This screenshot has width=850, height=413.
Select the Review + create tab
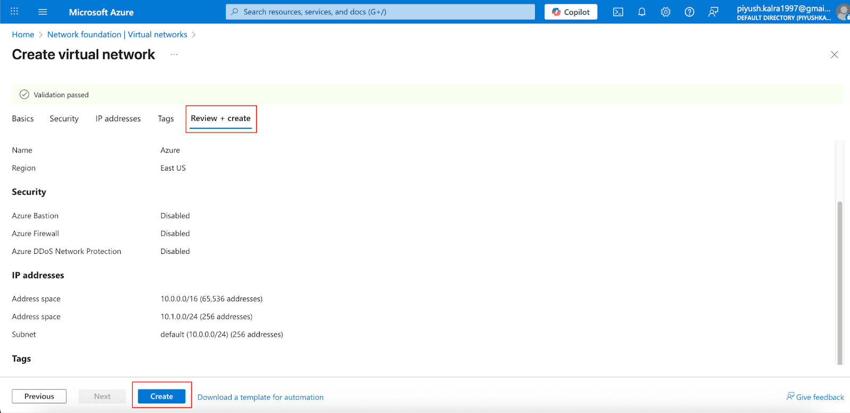(x=220, y=118)
